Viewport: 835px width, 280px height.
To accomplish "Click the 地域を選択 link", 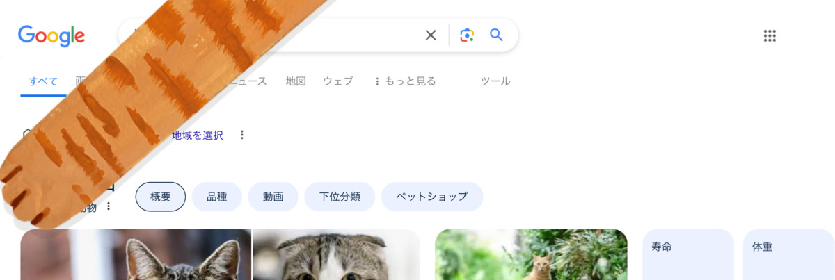I will [198, 135].
